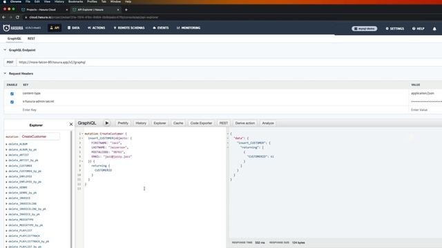Open a new browser tab with the plus
This screenshot has height=248, width=442.
[126, 10]
